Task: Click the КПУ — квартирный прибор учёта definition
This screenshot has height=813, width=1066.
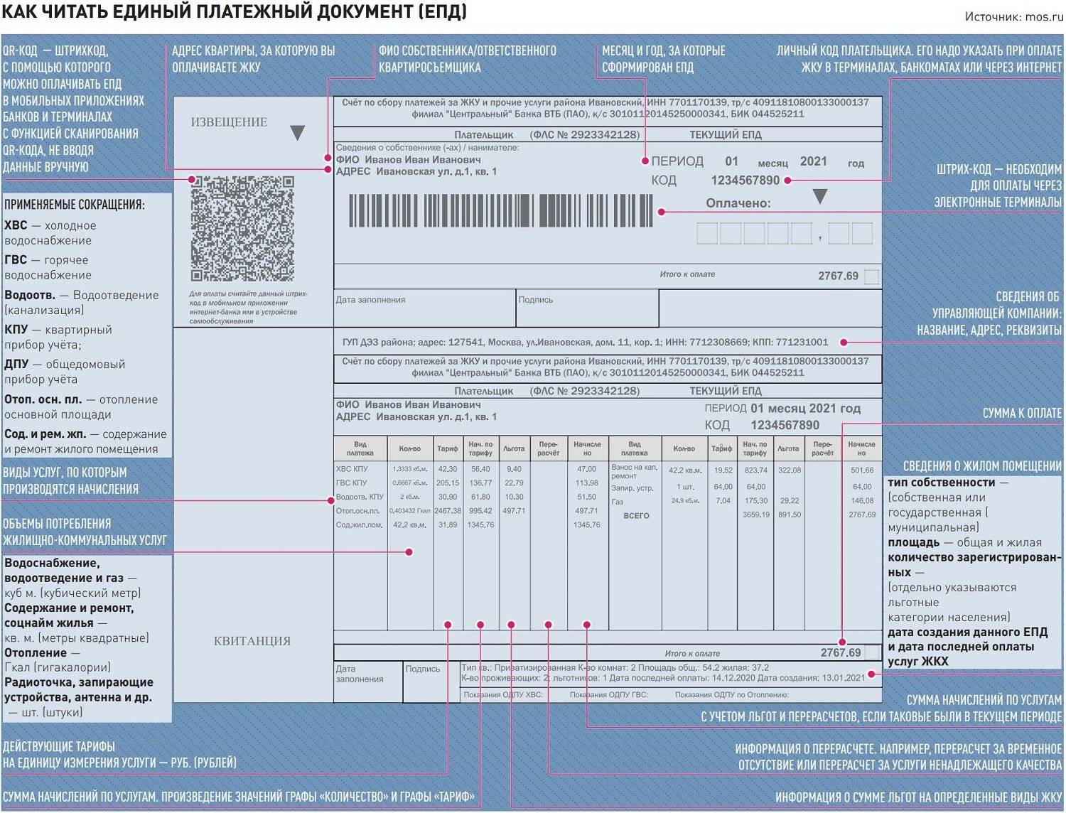Action: coord(58,338)
